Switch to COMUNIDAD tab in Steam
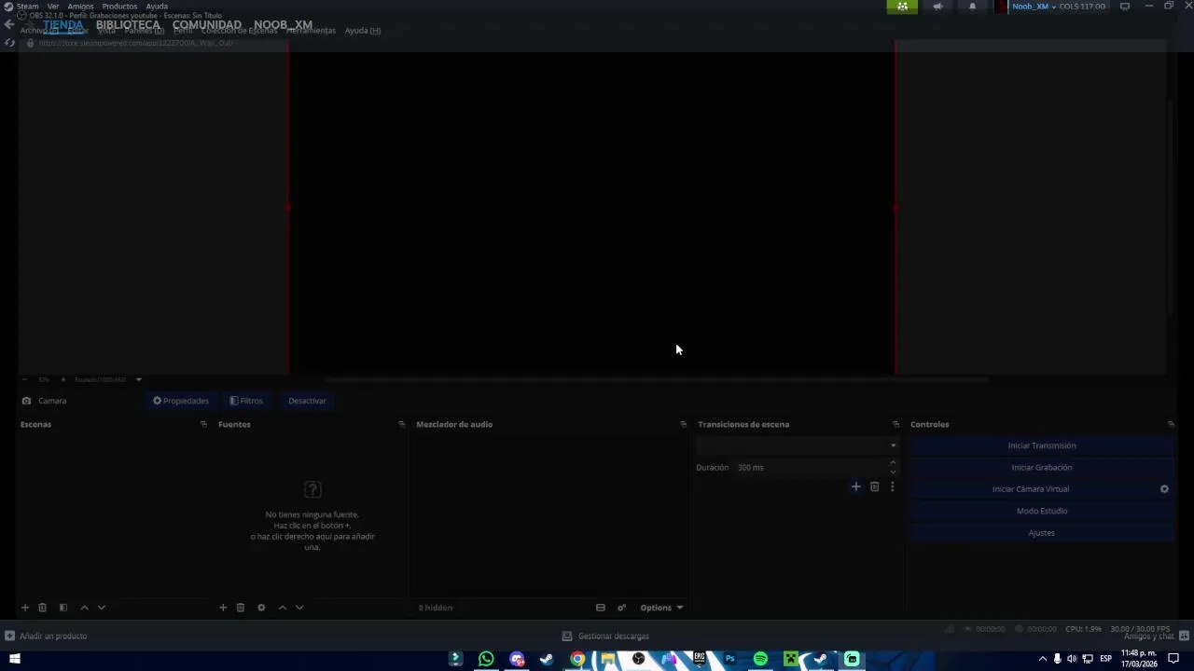Viewport: 1194px width, 671px height. click(207, 25)
